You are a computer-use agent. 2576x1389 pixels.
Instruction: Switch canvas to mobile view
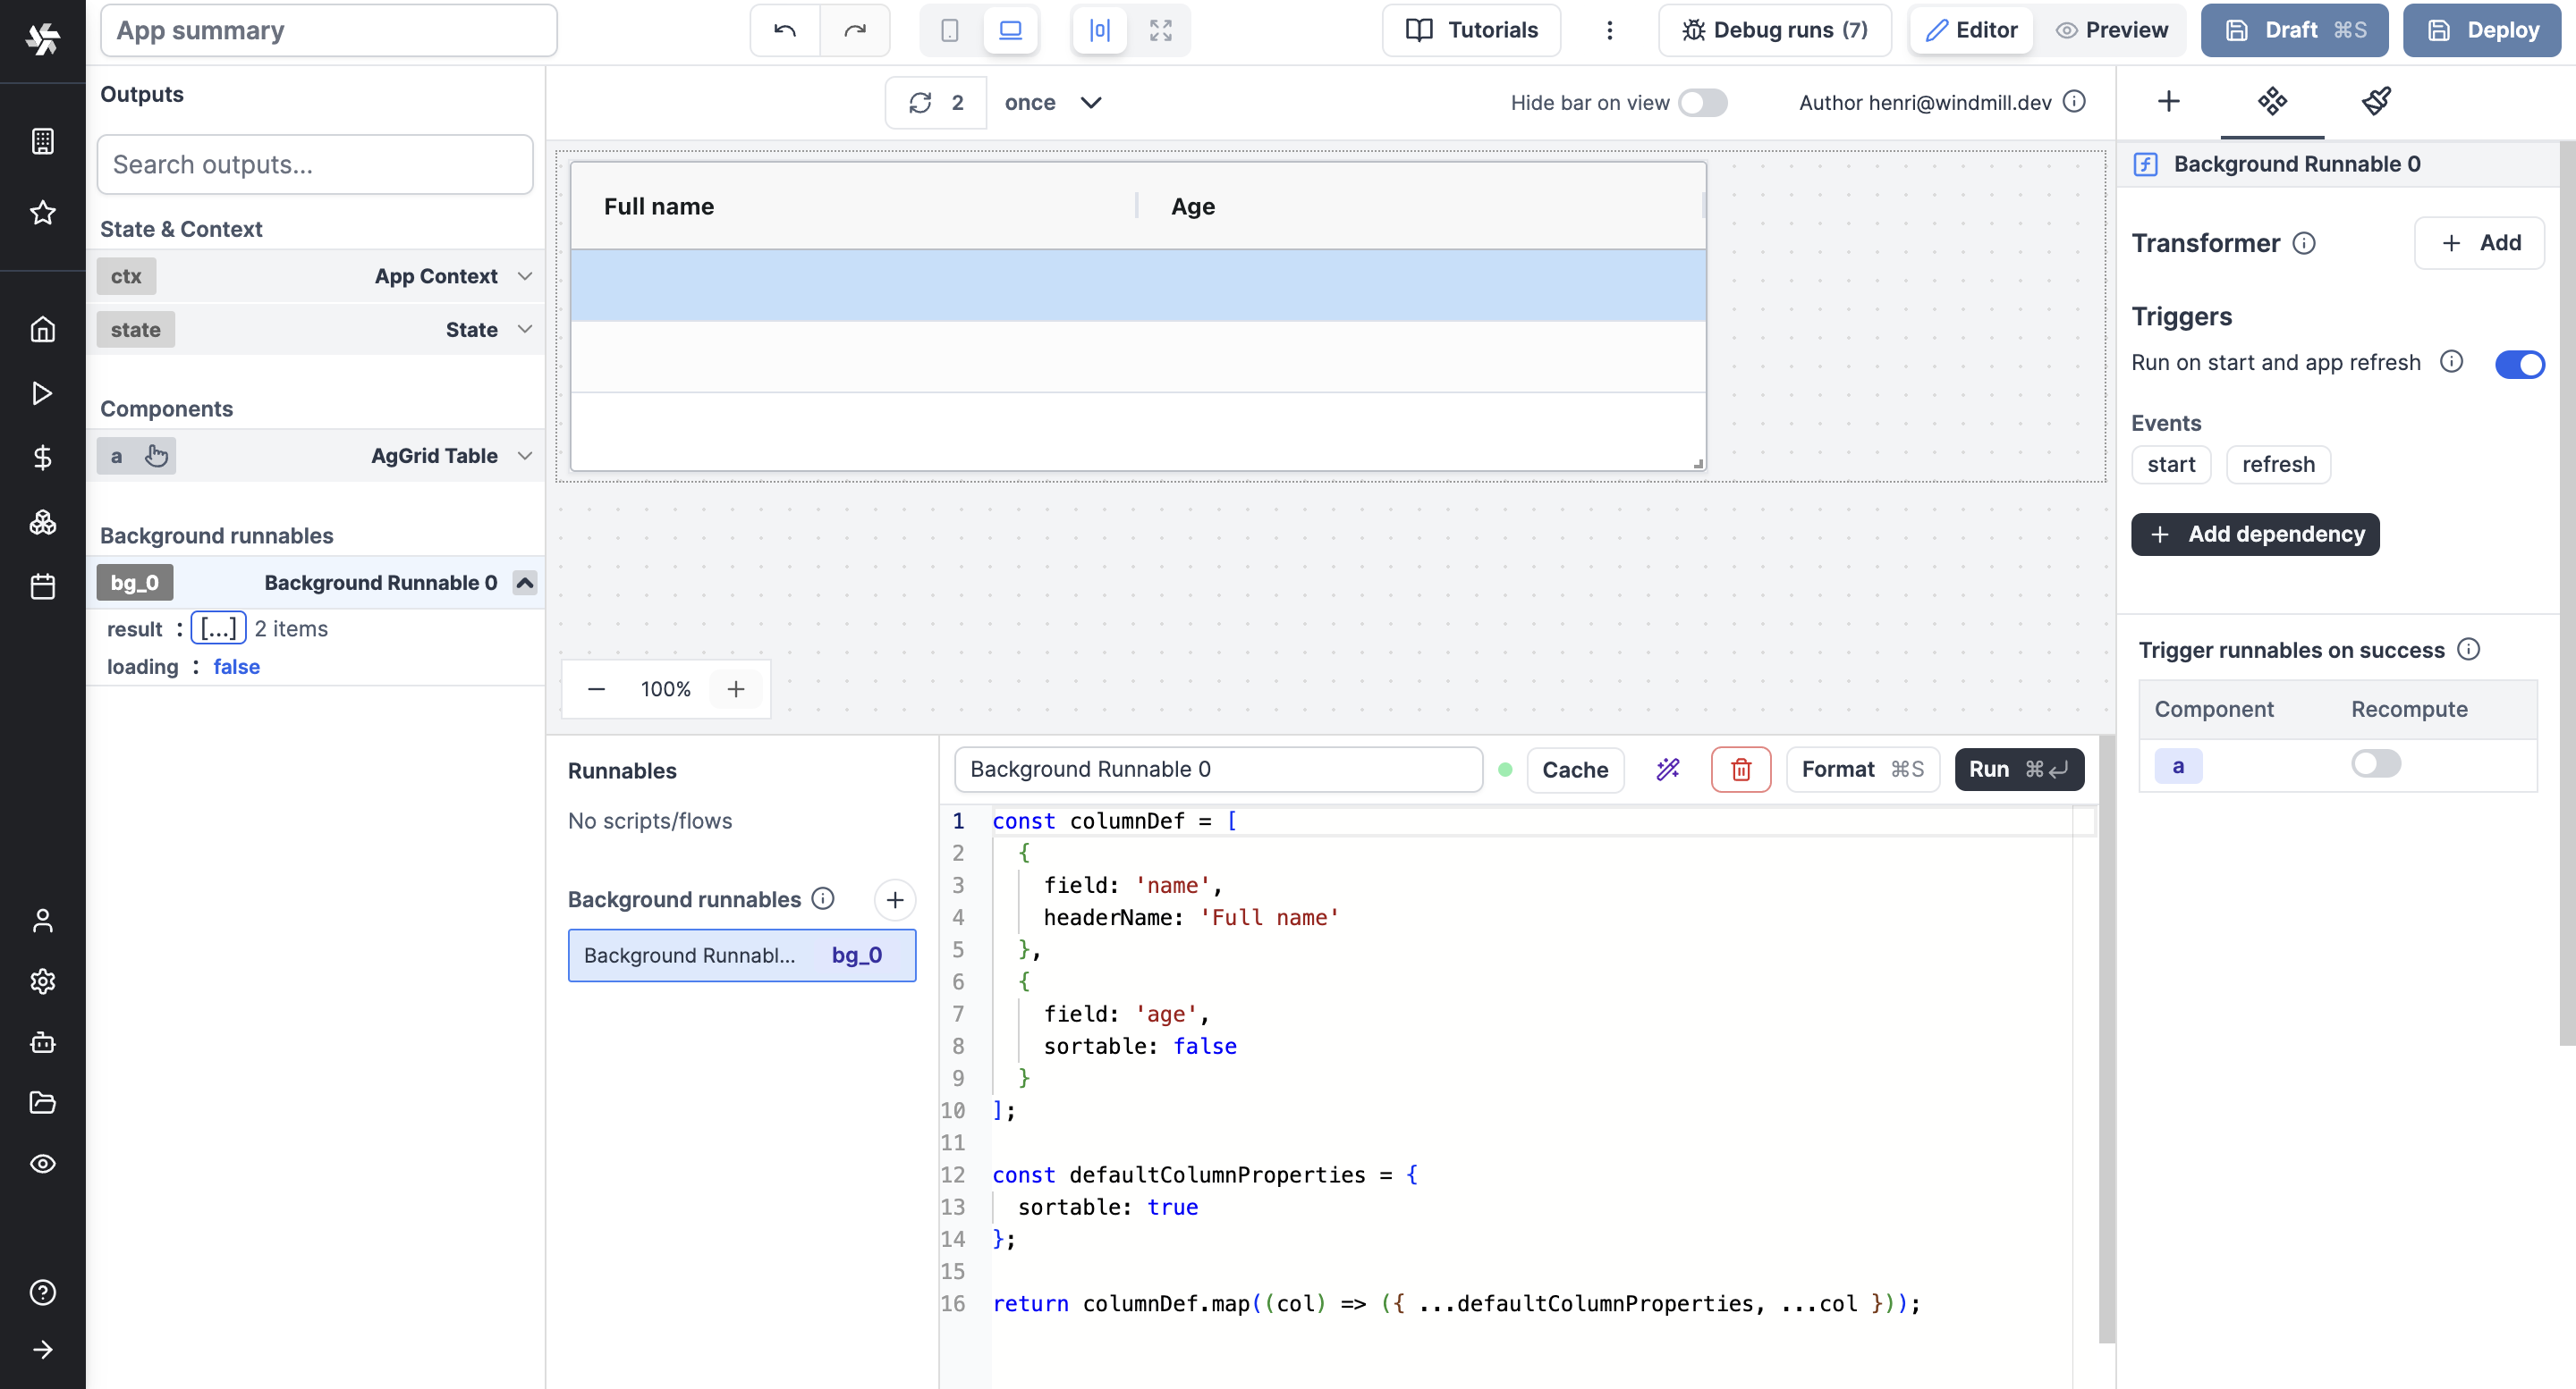coord(948,30)
